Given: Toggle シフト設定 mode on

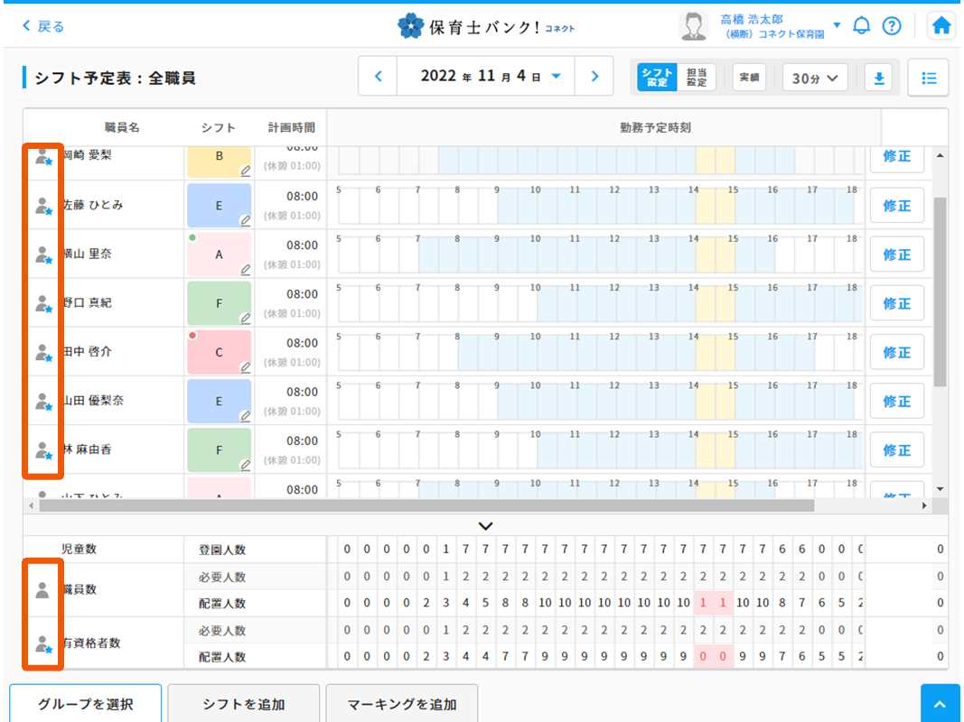Looking at the screenshot, I should pyautogui.click(x=658, y=78).
